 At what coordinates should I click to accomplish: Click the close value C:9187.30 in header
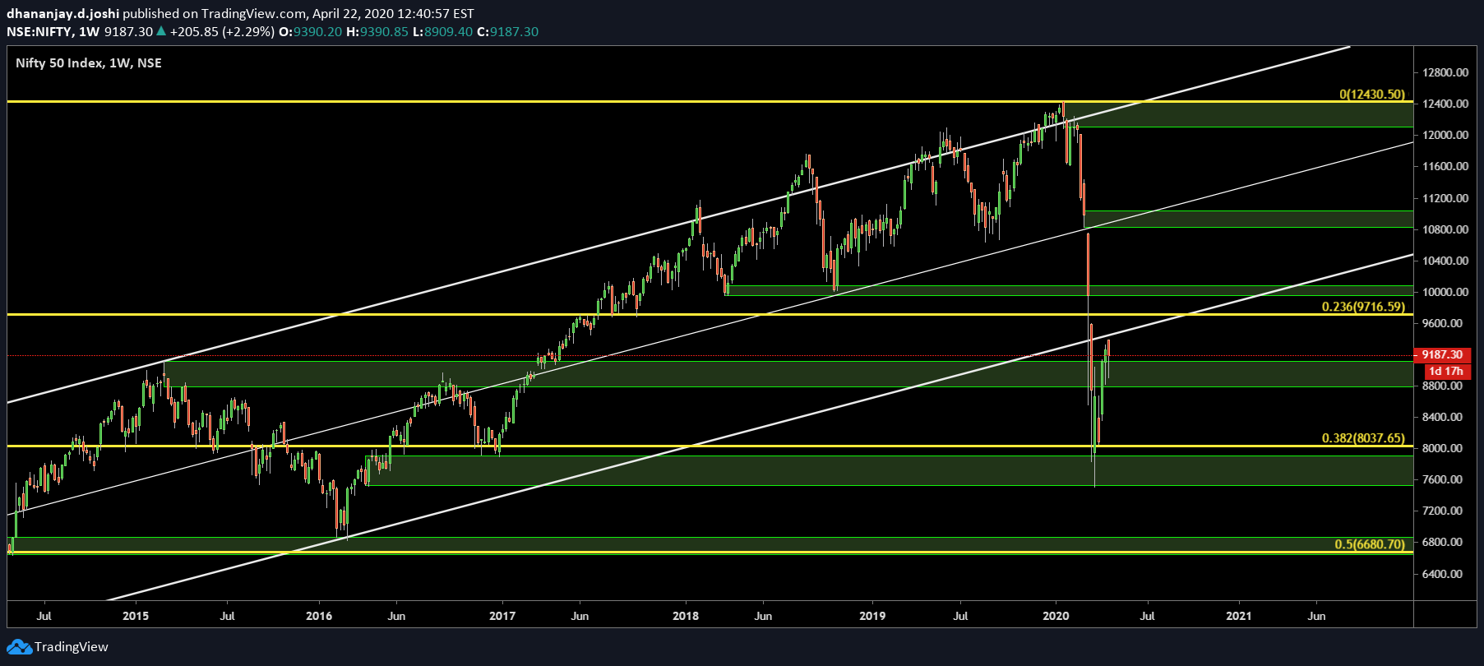[508, 31]
